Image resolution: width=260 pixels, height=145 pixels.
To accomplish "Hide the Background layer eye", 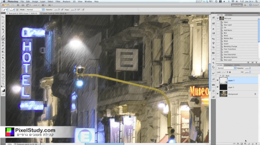I will [218, 94].
